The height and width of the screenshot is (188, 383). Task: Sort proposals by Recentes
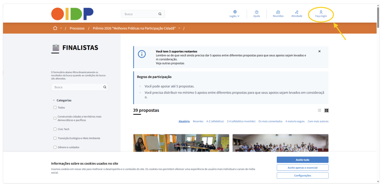198,121
